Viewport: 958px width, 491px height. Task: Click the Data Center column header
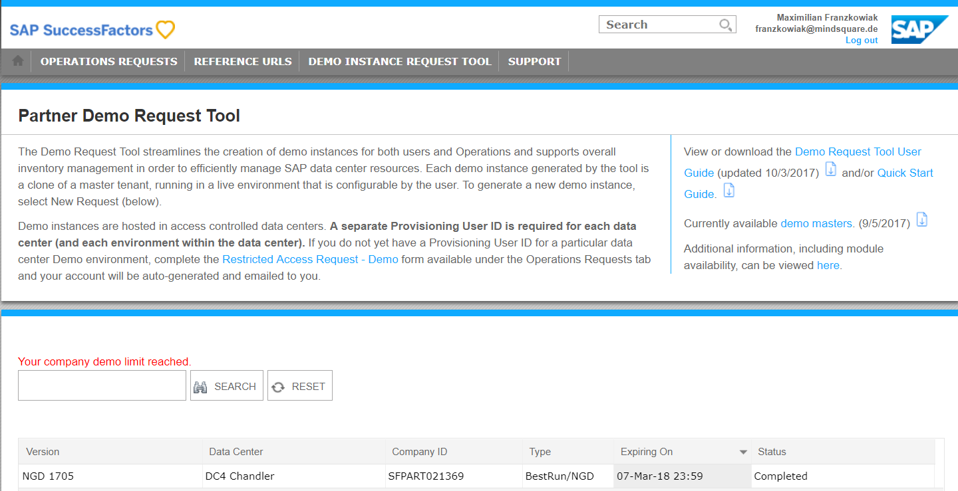[x=293, y=452]
